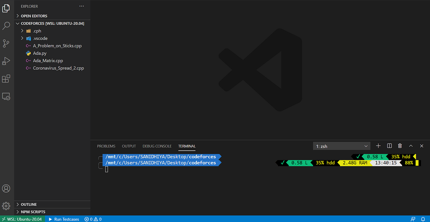Select the Run and Debug icon

(6, 61)
